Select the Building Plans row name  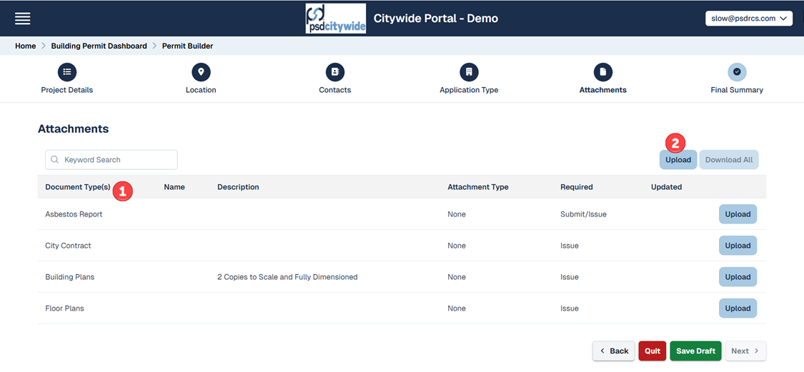(70, 277)
